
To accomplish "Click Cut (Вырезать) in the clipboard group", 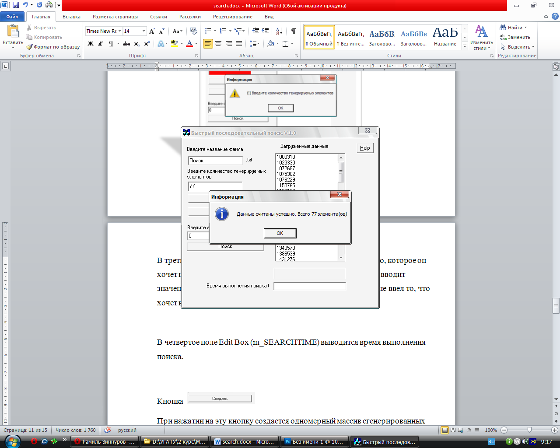I will point(41,28).
